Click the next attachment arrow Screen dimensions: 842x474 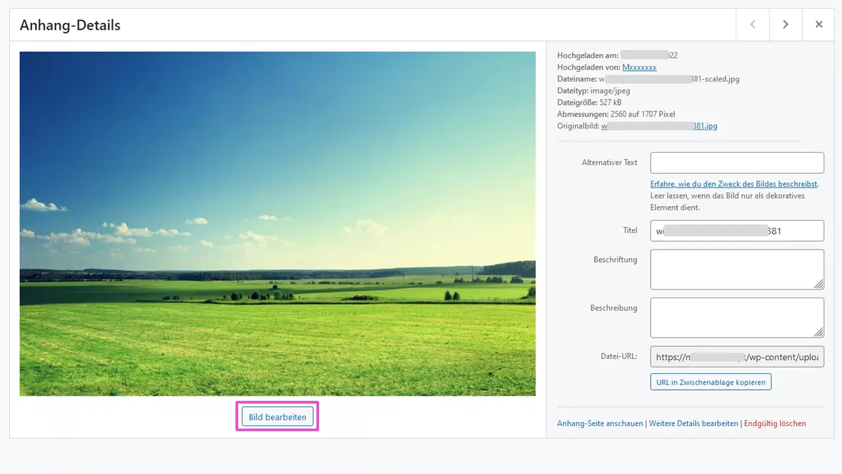(785, 24)
